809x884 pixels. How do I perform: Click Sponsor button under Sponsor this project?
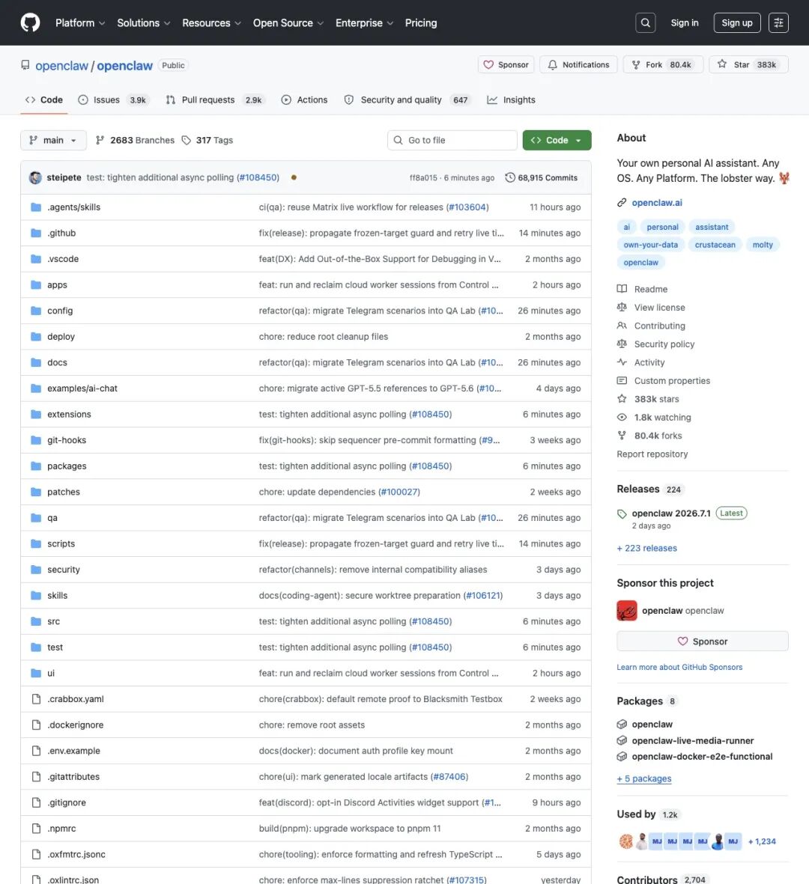coord(703,641)
